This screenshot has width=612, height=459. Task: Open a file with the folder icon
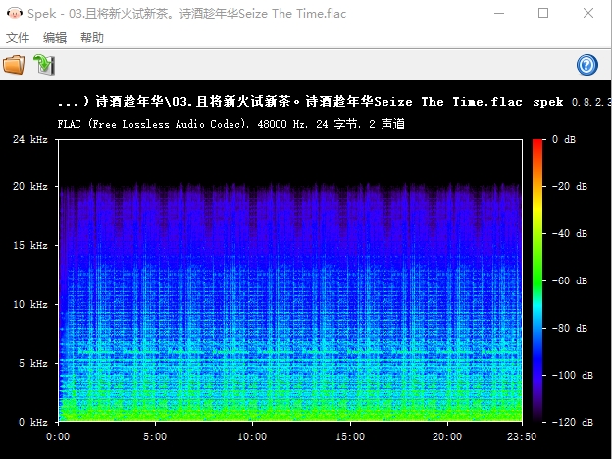point(14,65)
